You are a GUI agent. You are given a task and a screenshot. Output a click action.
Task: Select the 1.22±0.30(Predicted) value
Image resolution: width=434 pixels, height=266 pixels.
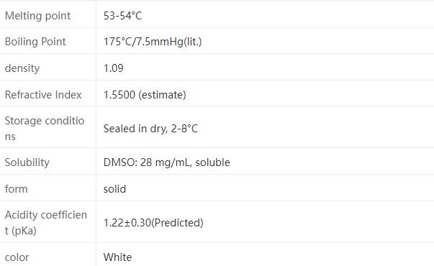pyautogui.click(x=153, y=223)
